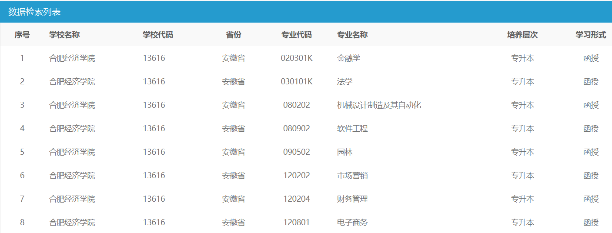612x233 pixels.
Task: Click row number 4
Action: 22,128
